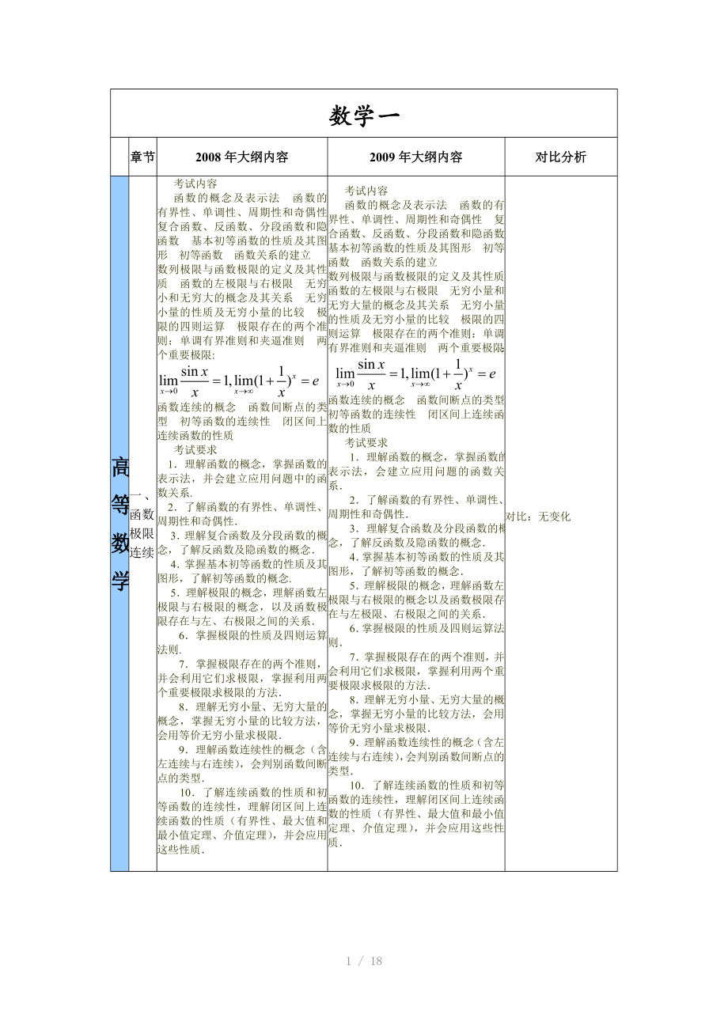This screenshot has height=1030, width=728.
Task: Click the page number 1 / 18
Action: pos(364,961)
